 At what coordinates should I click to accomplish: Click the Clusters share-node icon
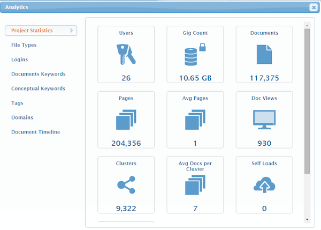coord(126,185)
